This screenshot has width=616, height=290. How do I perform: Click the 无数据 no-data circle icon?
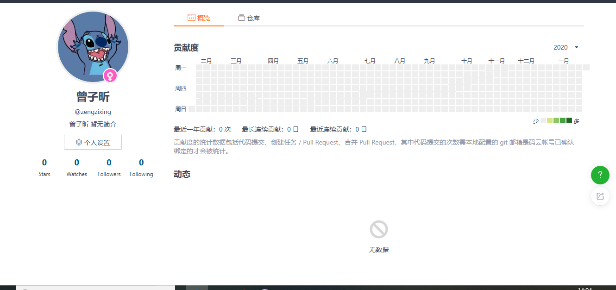(379, 229)
